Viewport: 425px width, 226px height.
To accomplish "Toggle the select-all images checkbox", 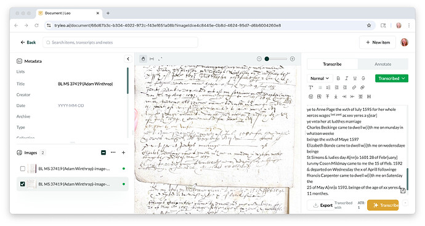I will point(103,153).
